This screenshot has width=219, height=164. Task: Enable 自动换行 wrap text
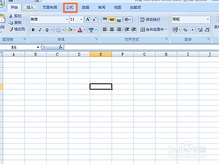pyautogui.click(x=150, y=19)
